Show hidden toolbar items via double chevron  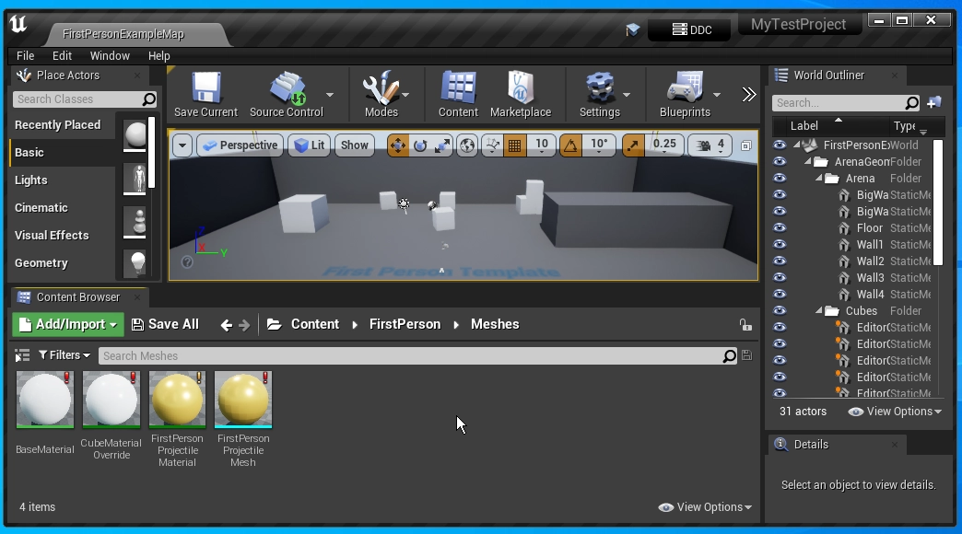(x=749, y=95)
